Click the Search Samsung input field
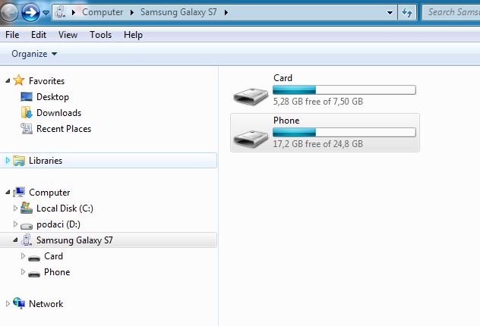 coord(451,13)
